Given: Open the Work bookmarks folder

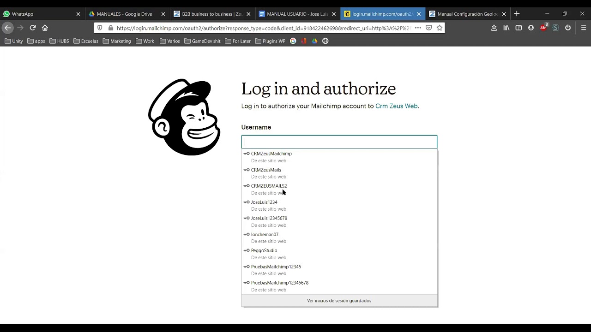Looking at the screenshot, I should (145, 41).
